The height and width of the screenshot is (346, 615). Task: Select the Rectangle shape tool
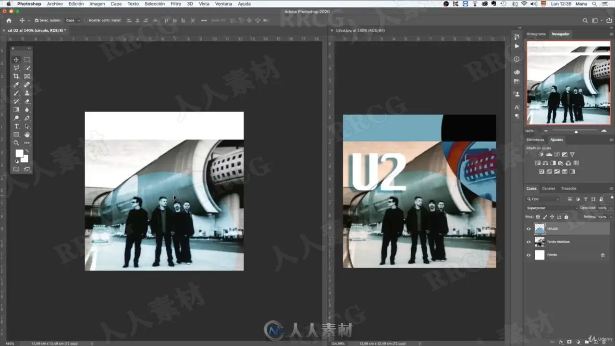coord(16,135)
